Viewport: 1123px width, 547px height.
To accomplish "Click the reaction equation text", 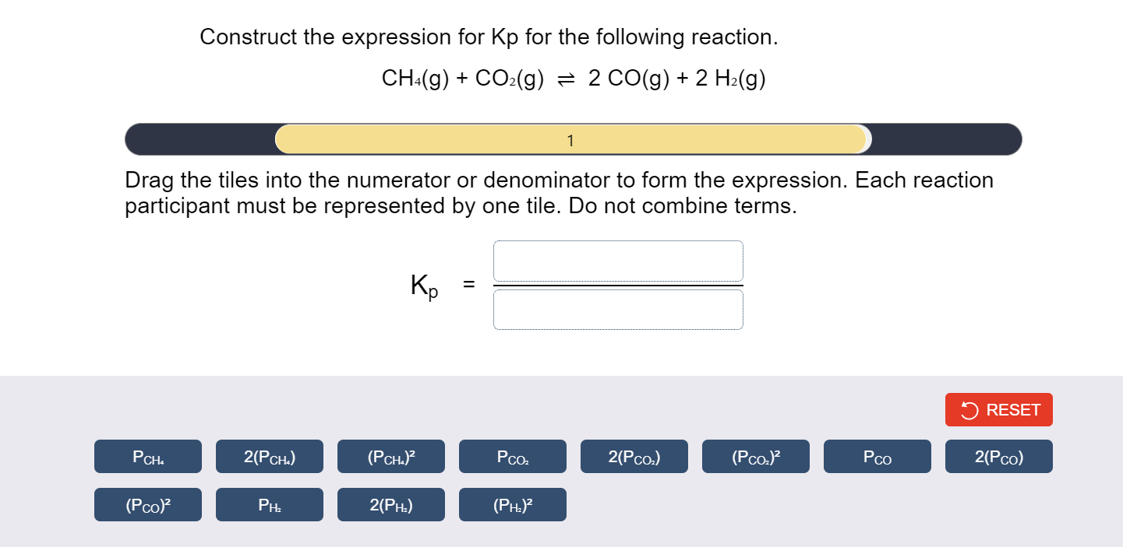I will [573, 78].
